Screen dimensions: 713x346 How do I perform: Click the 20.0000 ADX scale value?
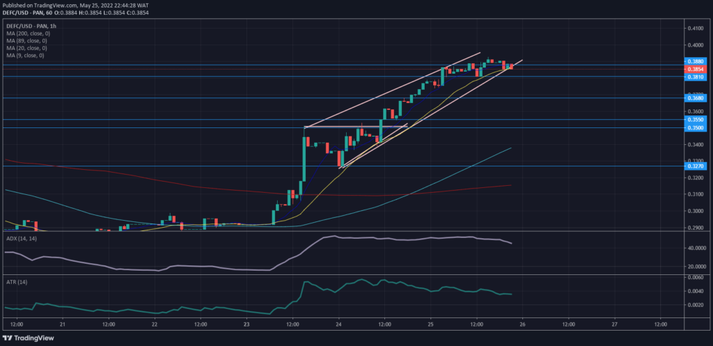[x=697, y=267]
